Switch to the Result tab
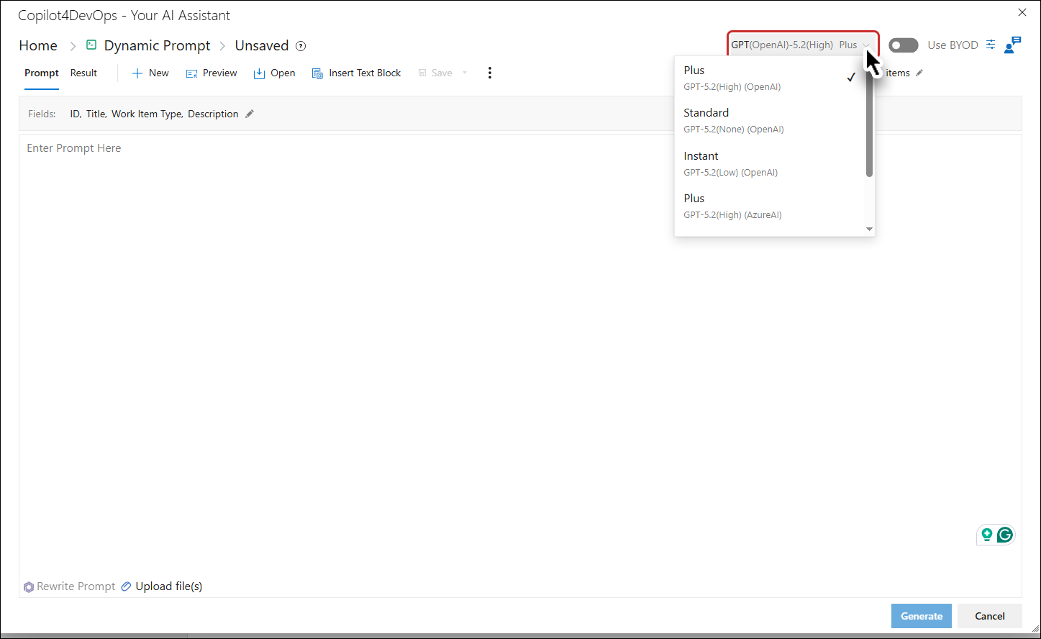Viewport: 1041px width, 639px height. click(83, 73)
